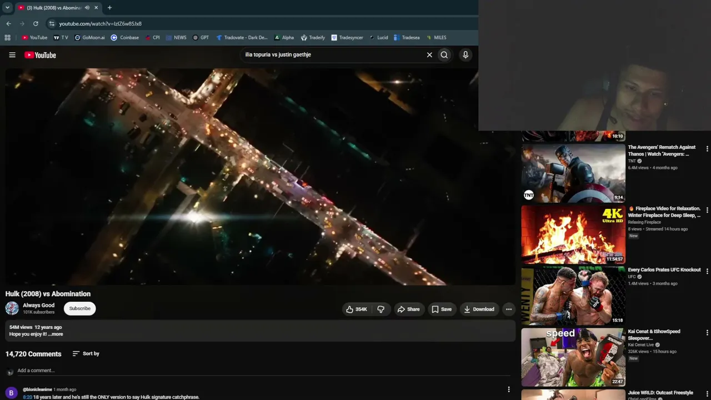Open the YouTube bookmark

coord(34,38)
